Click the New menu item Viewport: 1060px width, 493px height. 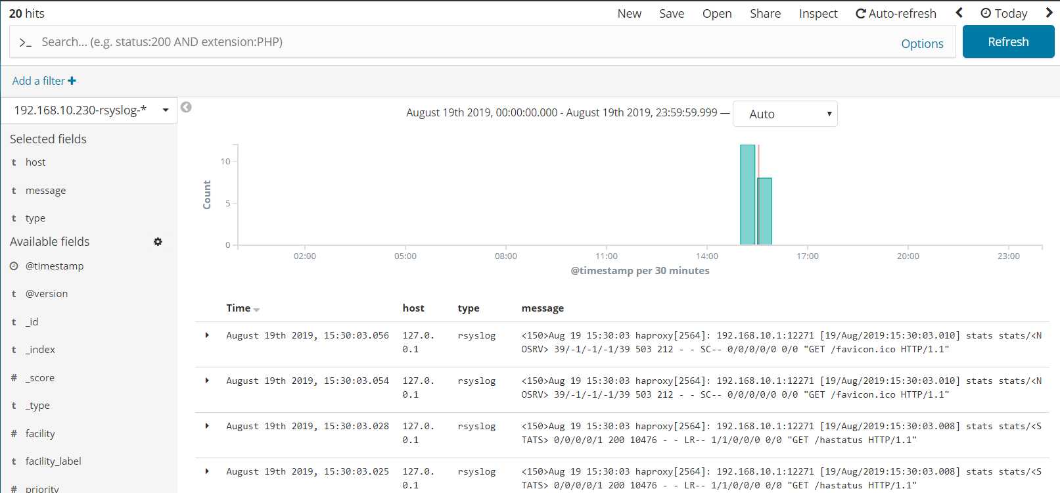pyautogui.click(x=630, y=13)
